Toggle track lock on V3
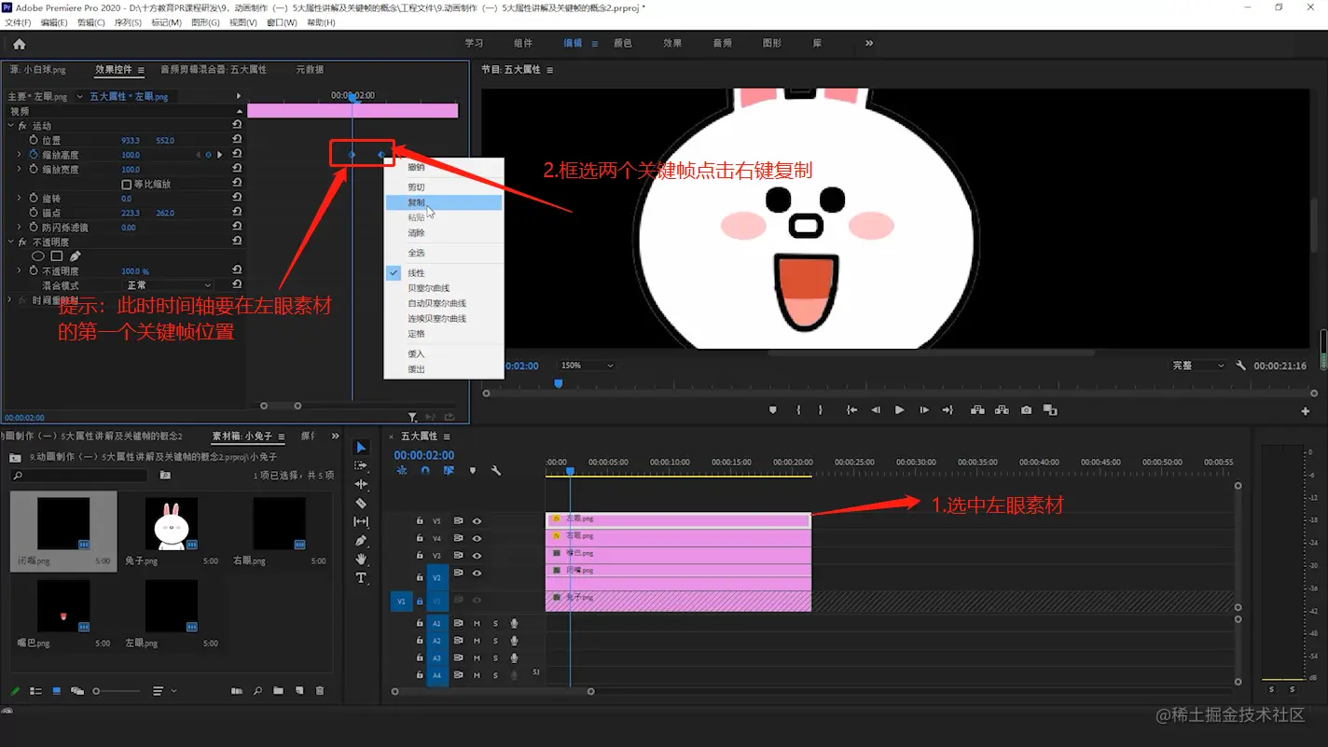 tap(420, 556)
